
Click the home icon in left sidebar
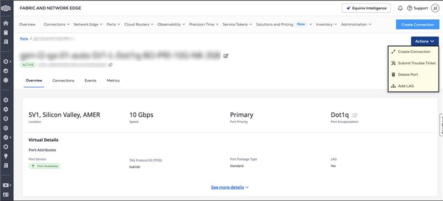(6, 23)
